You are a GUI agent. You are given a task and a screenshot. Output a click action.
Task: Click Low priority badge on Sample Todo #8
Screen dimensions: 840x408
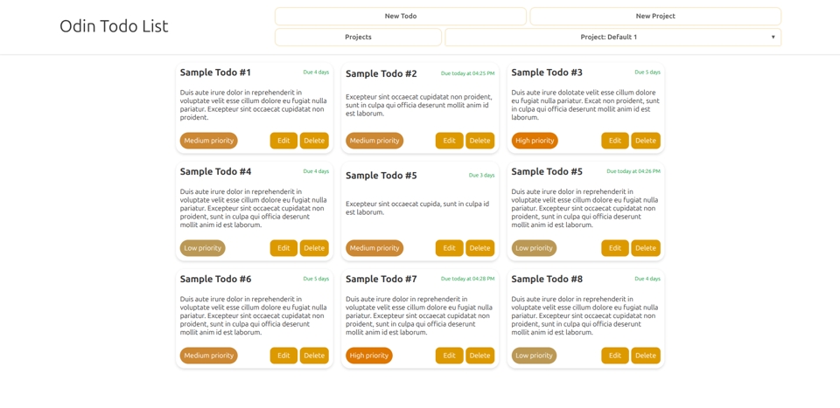coord(534,356)
